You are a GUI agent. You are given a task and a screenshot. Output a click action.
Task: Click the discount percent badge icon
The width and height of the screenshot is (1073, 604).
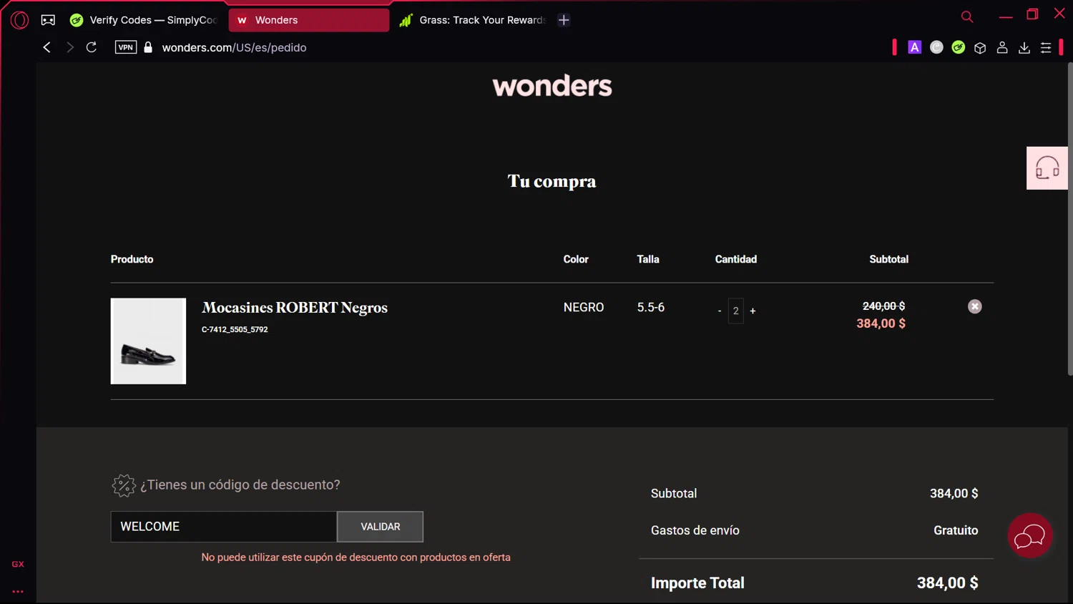(x=124, y=485)
